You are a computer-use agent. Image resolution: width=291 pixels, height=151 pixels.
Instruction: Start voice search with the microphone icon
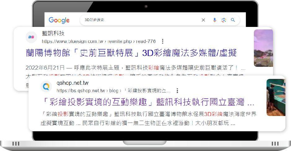point(215,20)
